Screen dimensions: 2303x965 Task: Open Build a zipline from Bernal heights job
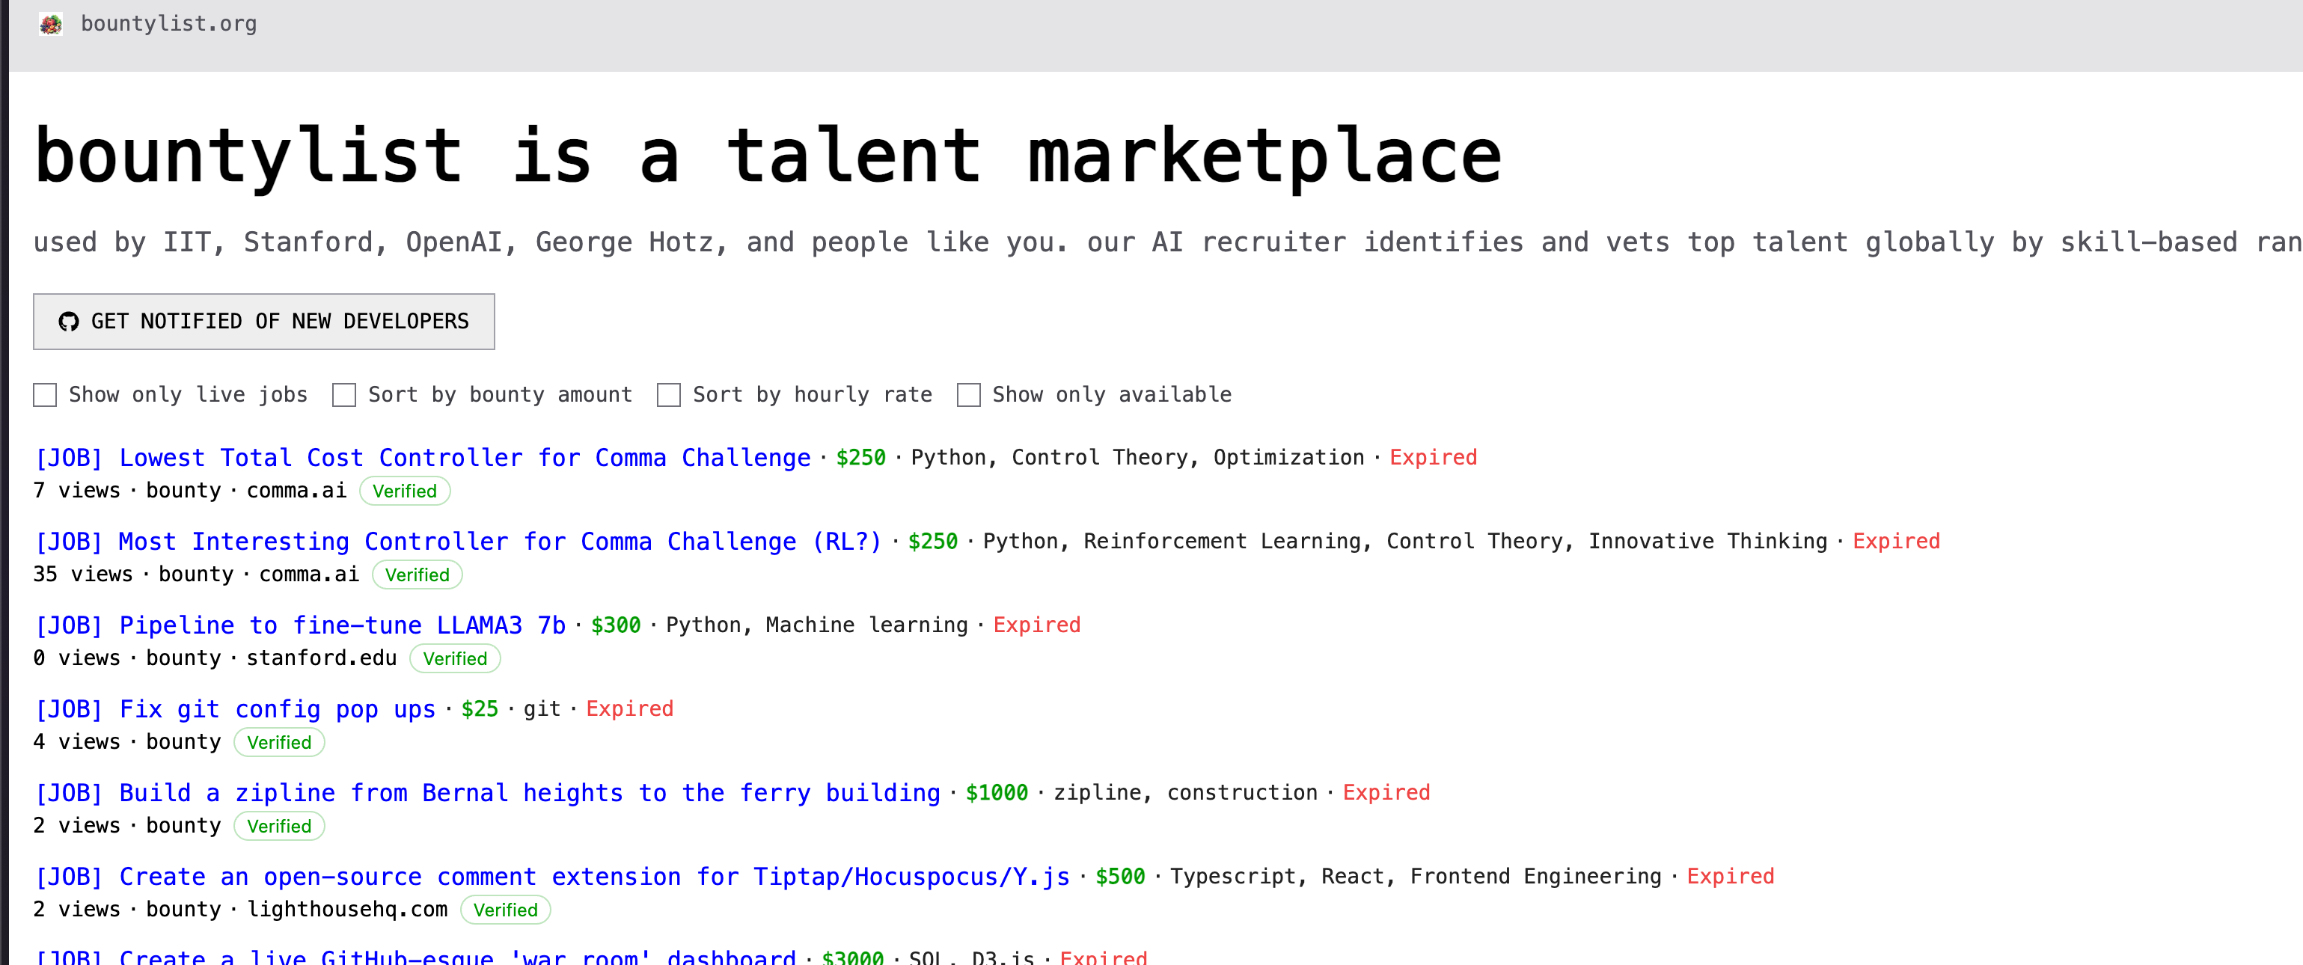(x=487, y=794)
